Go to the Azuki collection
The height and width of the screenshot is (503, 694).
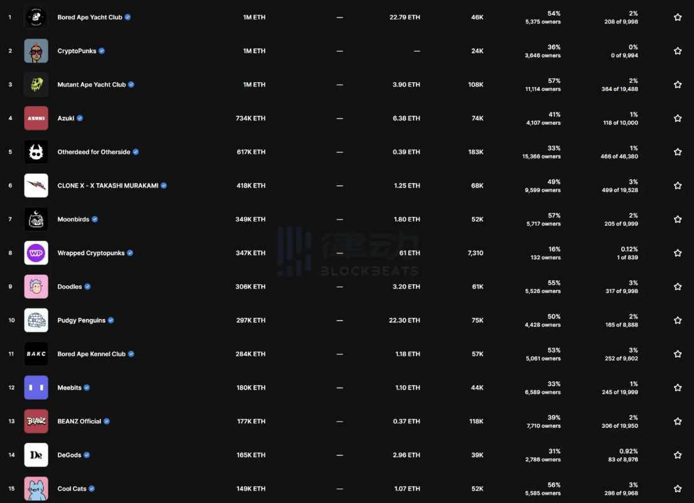pos(66,118)
